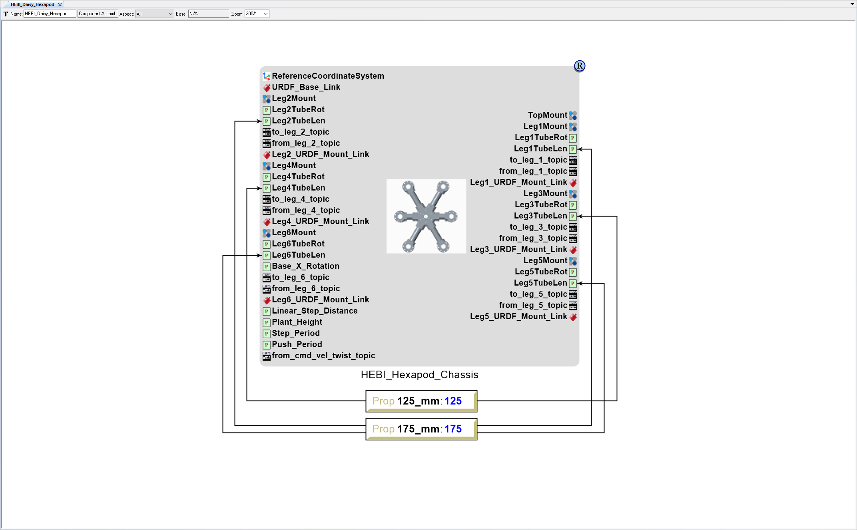The width and height of the screenshot is (857, 530).
Task: Click the Leg2Mount port icon
Action: pyautogui.click(x=267, y=98)
